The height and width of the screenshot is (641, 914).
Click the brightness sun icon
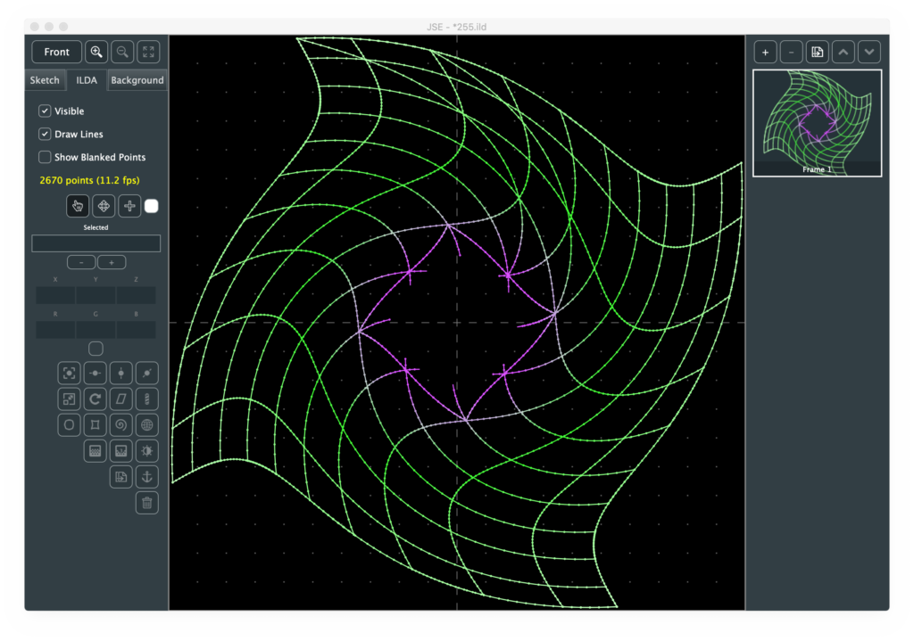147,451
